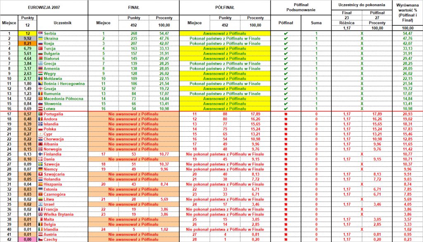
Task: Select the 'Czarnogóra' country name
Action: [x=55, y=194]
